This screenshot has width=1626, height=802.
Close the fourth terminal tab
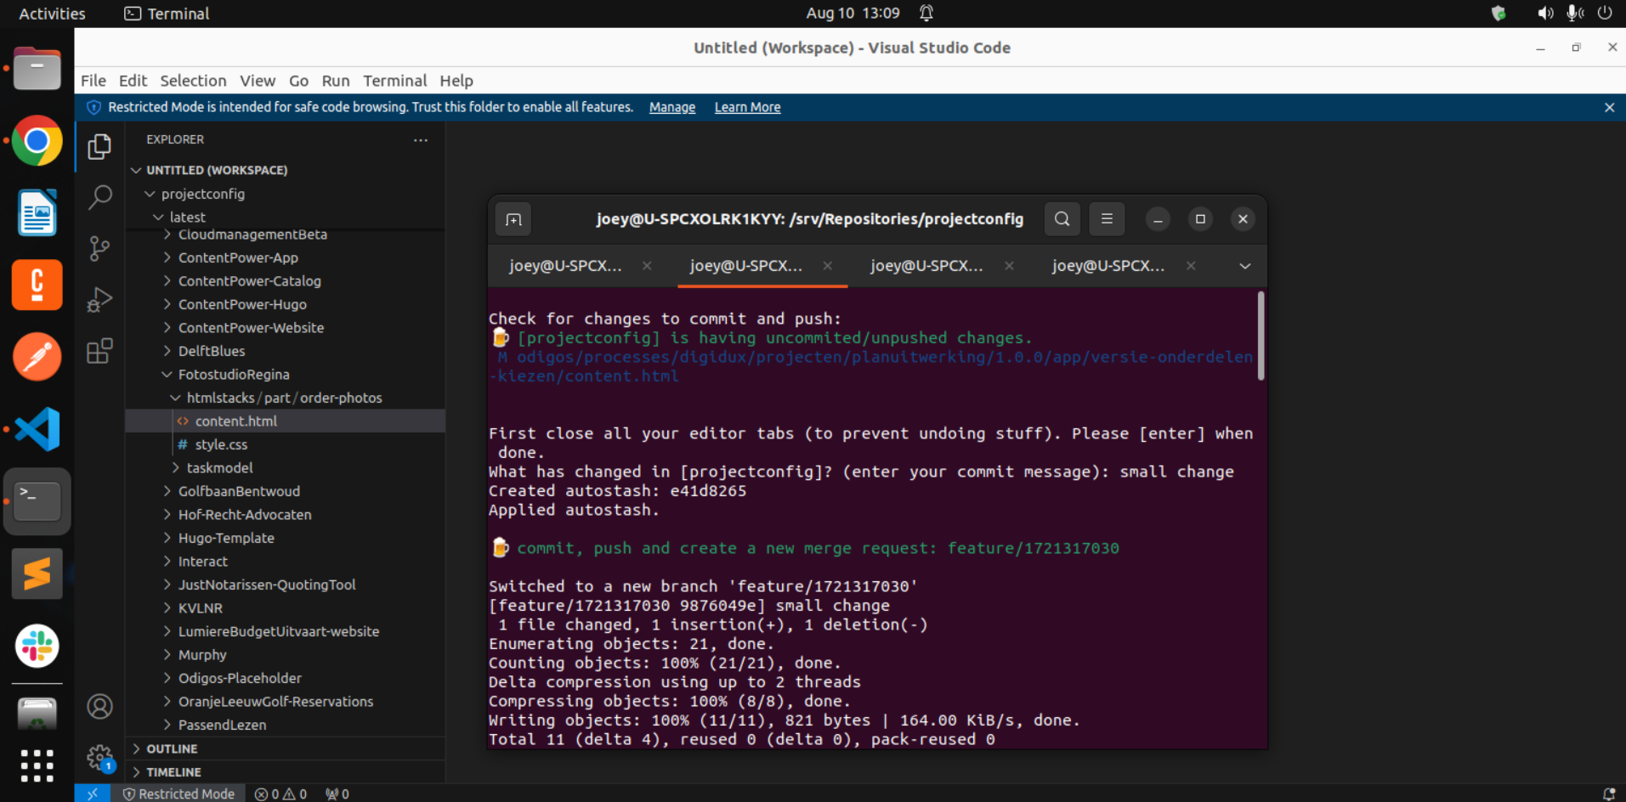pyautogui.click(x=1191, y=266)
